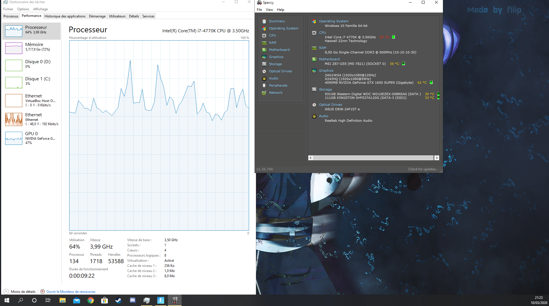Open Microsoft Store from the taskbar

point(104,300)
